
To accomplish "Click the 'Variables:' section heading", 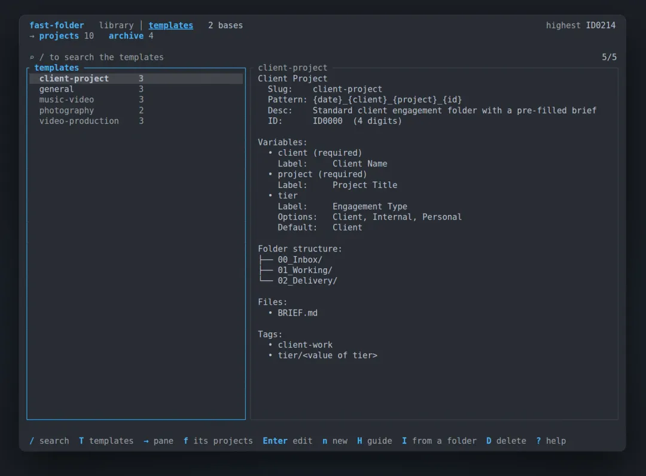I will pos(282,143).
